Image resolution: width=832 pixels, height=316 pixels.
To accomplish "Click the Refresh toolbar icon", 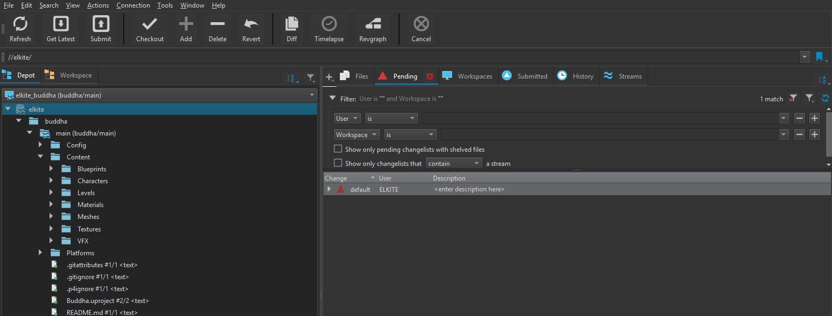I will [x=20, y=24].
